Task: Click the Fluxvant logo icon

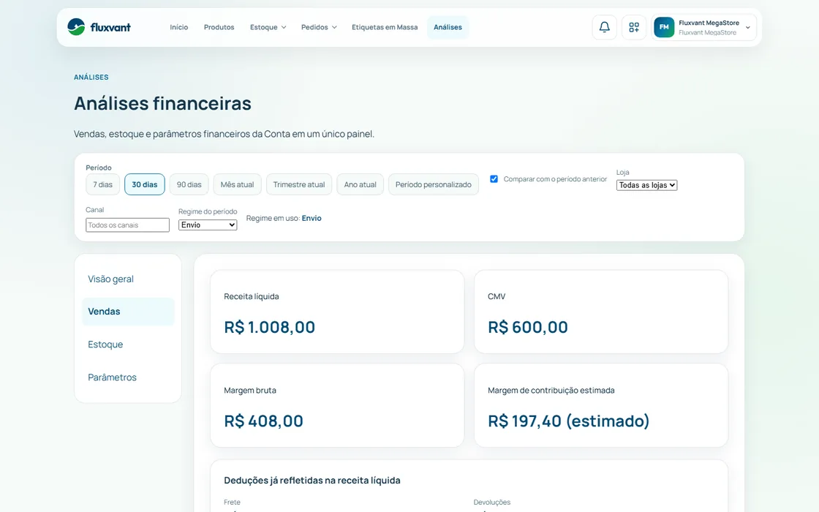Action: point(76,27)
